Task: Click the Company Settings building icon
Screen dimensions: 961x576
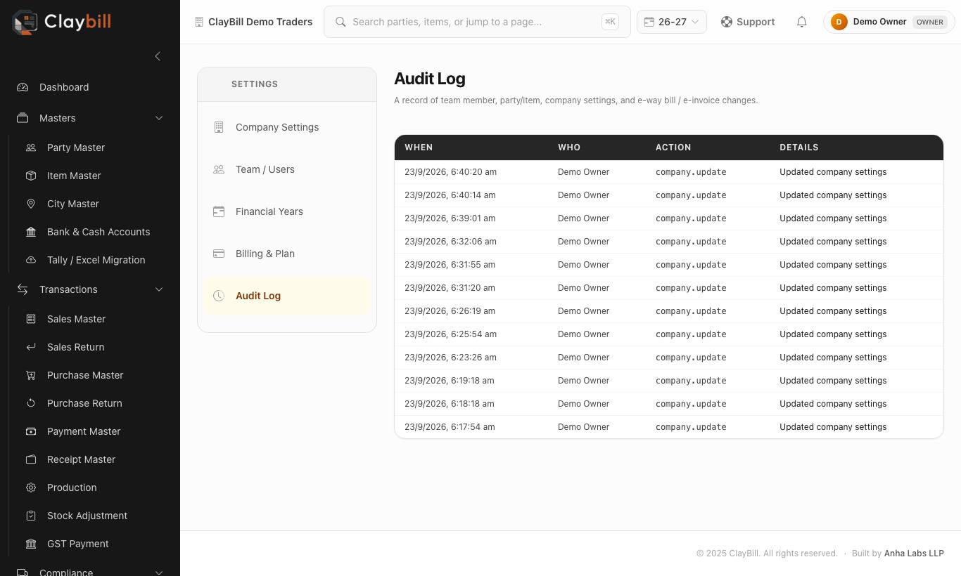Action: point(219,127)
